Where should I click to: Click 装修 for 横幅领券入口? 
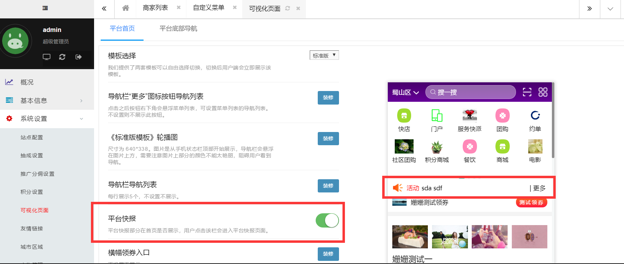(x=328, y=254)
